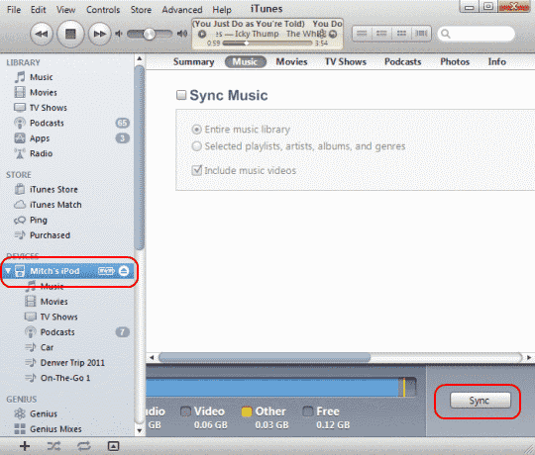Stop playback with the stop button

point(70,34)
